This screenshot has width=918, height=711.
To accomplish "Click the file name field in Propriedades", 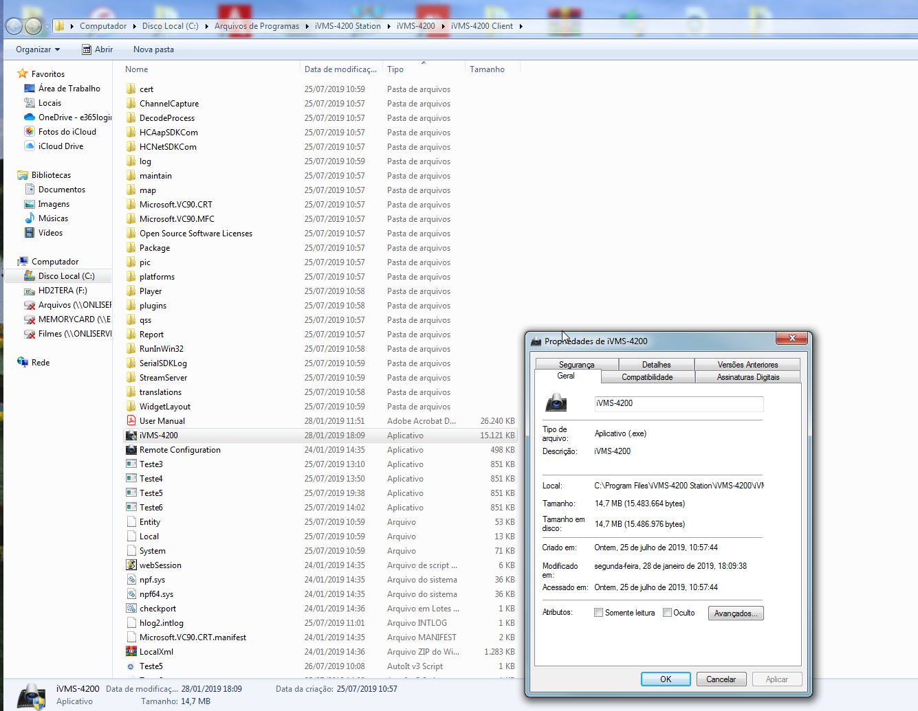I will coord(679,404).
